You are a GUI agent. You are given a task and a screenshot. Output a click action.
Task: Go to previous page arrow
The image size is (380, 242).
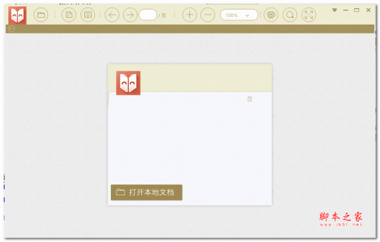click(111, 15)
